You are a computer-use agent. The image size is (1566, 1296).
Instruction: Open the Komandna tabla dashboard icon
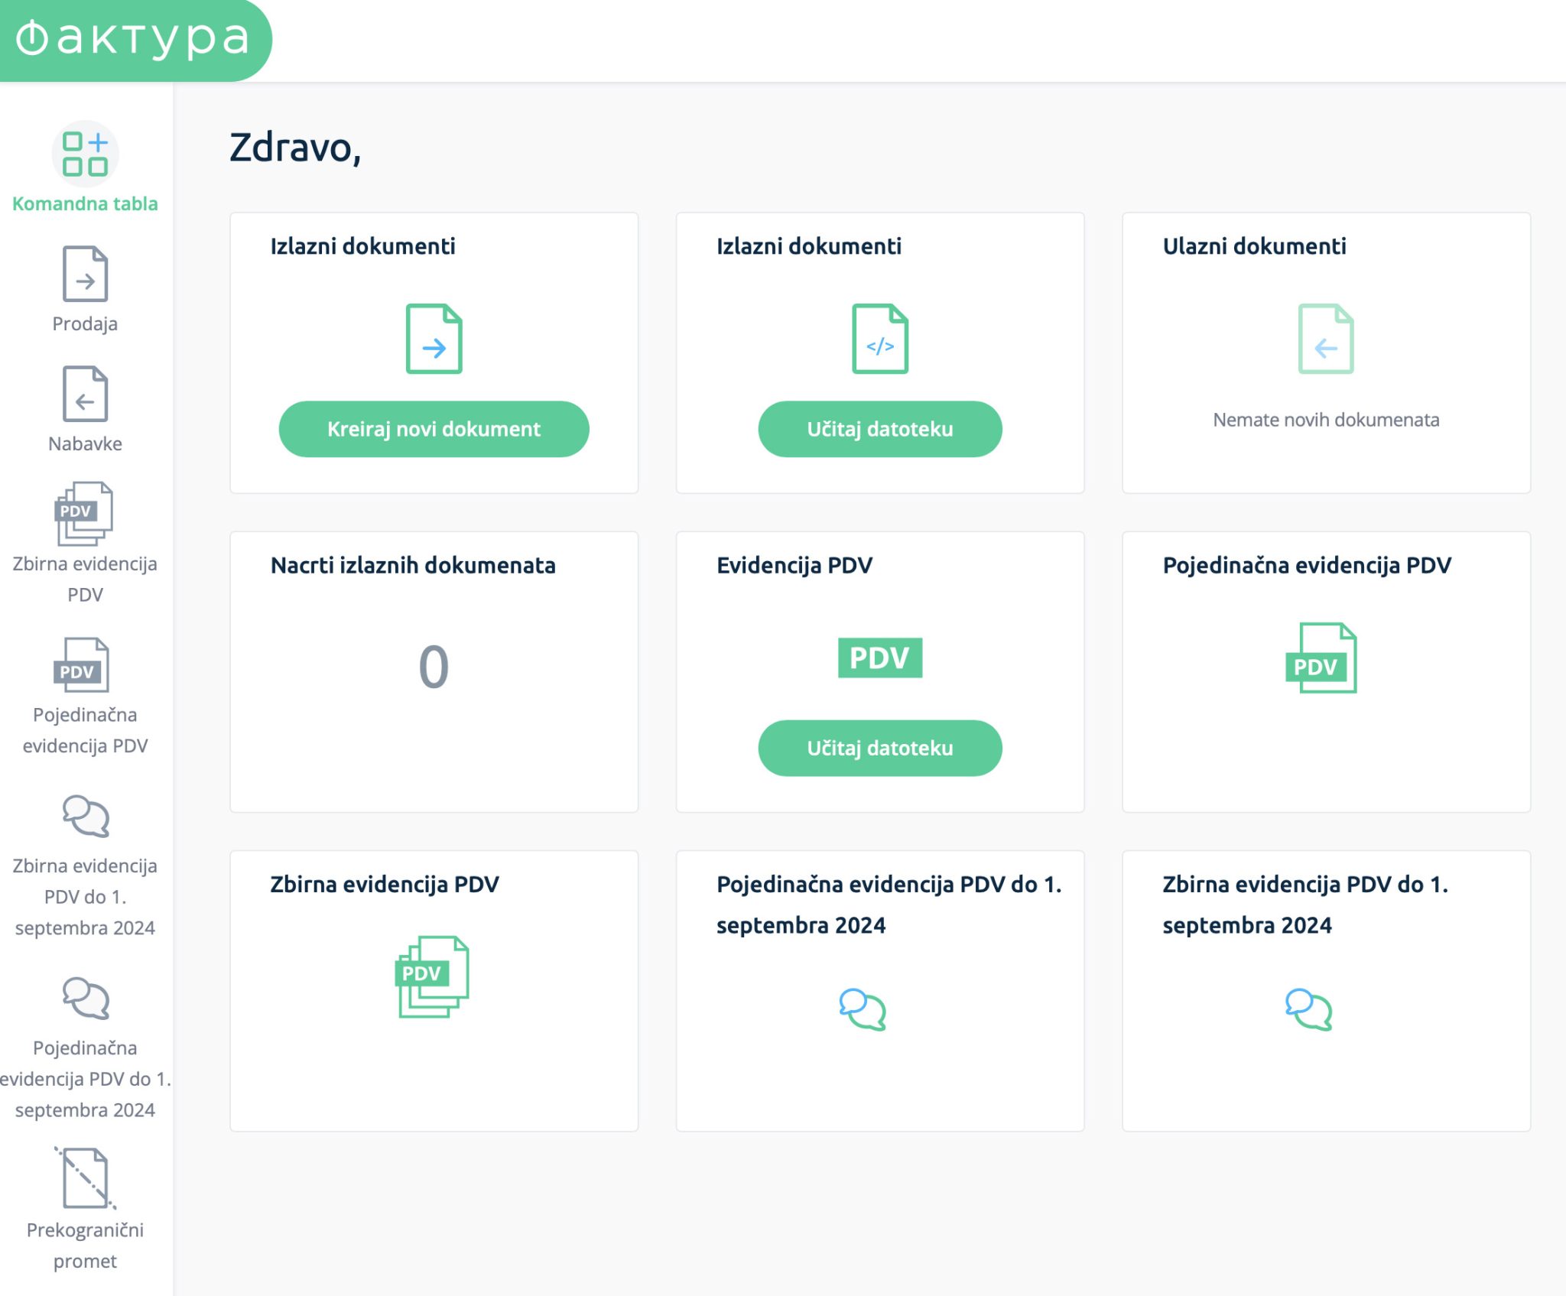point(85,154)
